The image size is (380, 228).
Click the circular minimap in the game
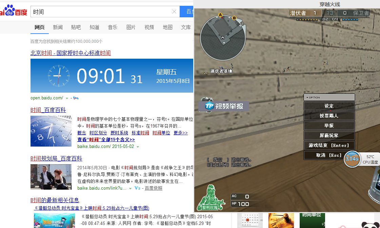(x=223, y=38)
